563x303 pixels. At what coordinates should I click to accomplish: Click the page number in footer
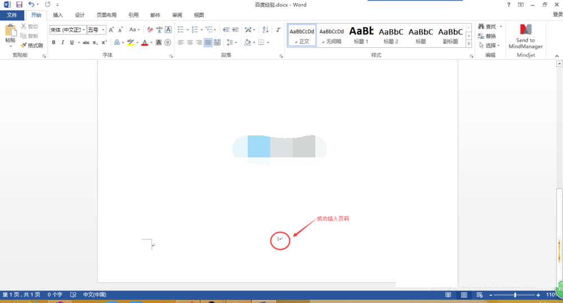click(279, 239)
